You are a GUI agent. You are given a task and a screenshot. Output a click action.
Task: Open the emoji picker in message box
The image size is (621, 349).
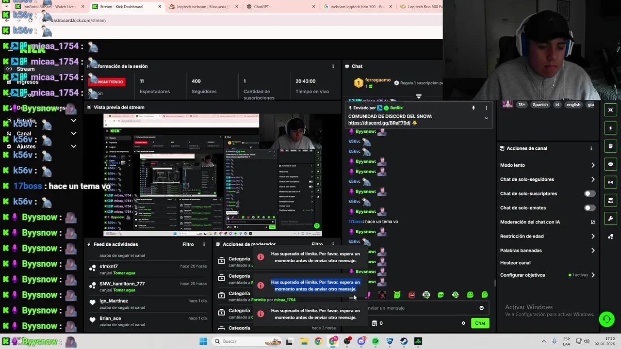(481, 308)
